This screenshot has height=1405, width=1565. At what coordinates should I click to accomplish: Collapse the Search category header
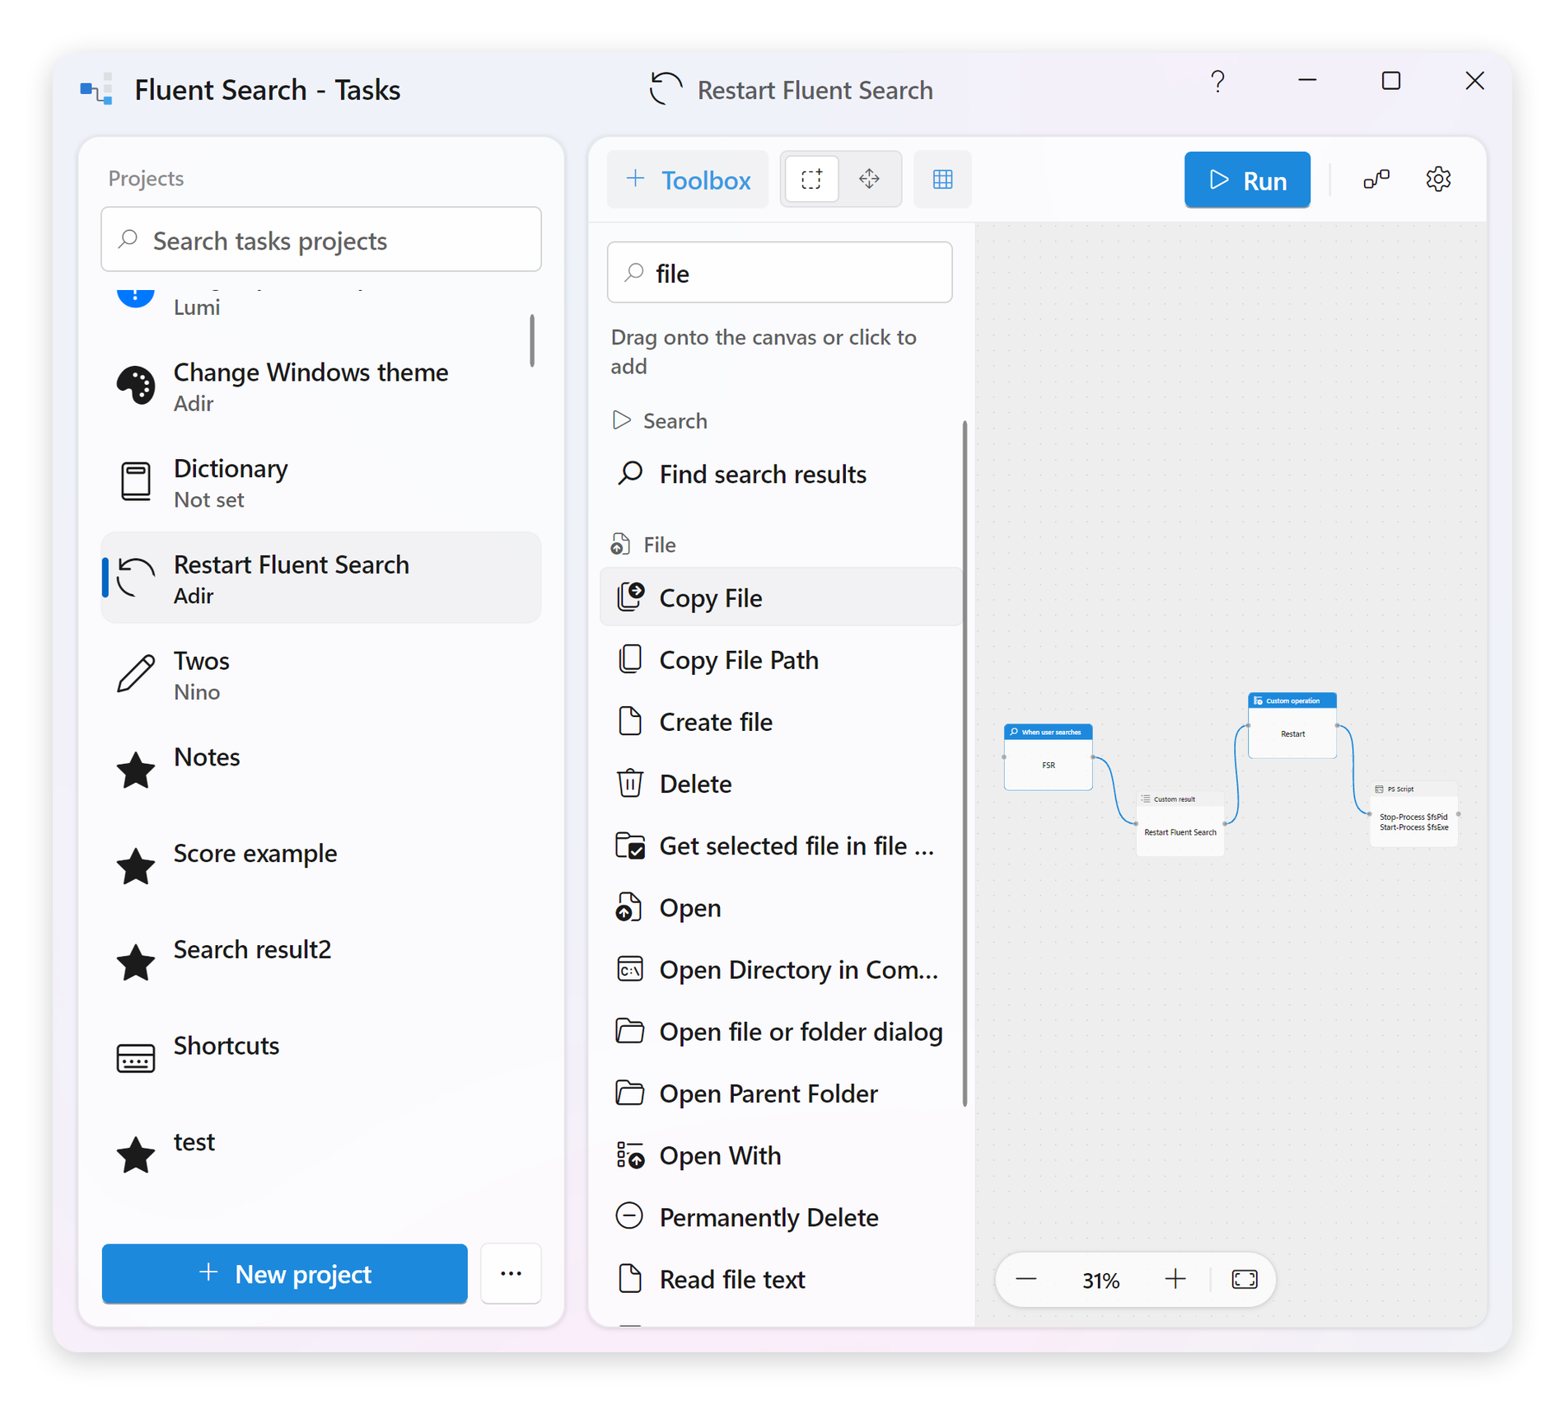click(x=659, y=421)
